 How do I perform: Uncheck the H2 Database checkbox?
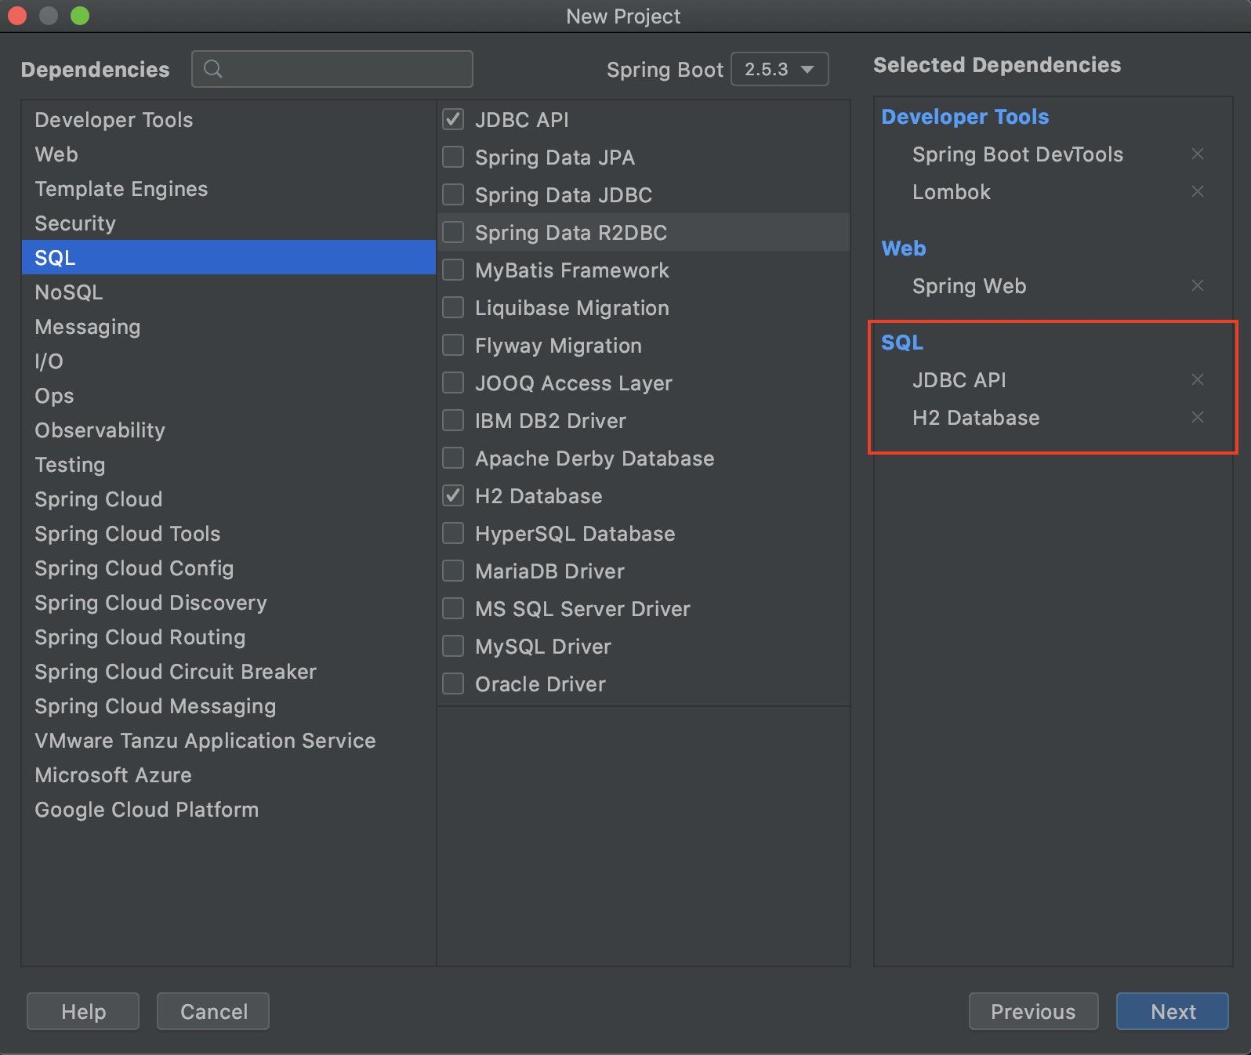click(x=453, y=495)
